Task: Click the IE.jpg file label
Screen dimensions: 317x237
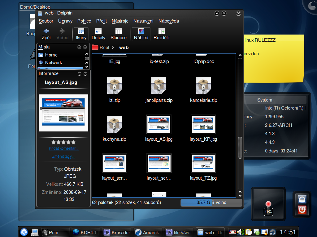Action: (x=115, y=61)
